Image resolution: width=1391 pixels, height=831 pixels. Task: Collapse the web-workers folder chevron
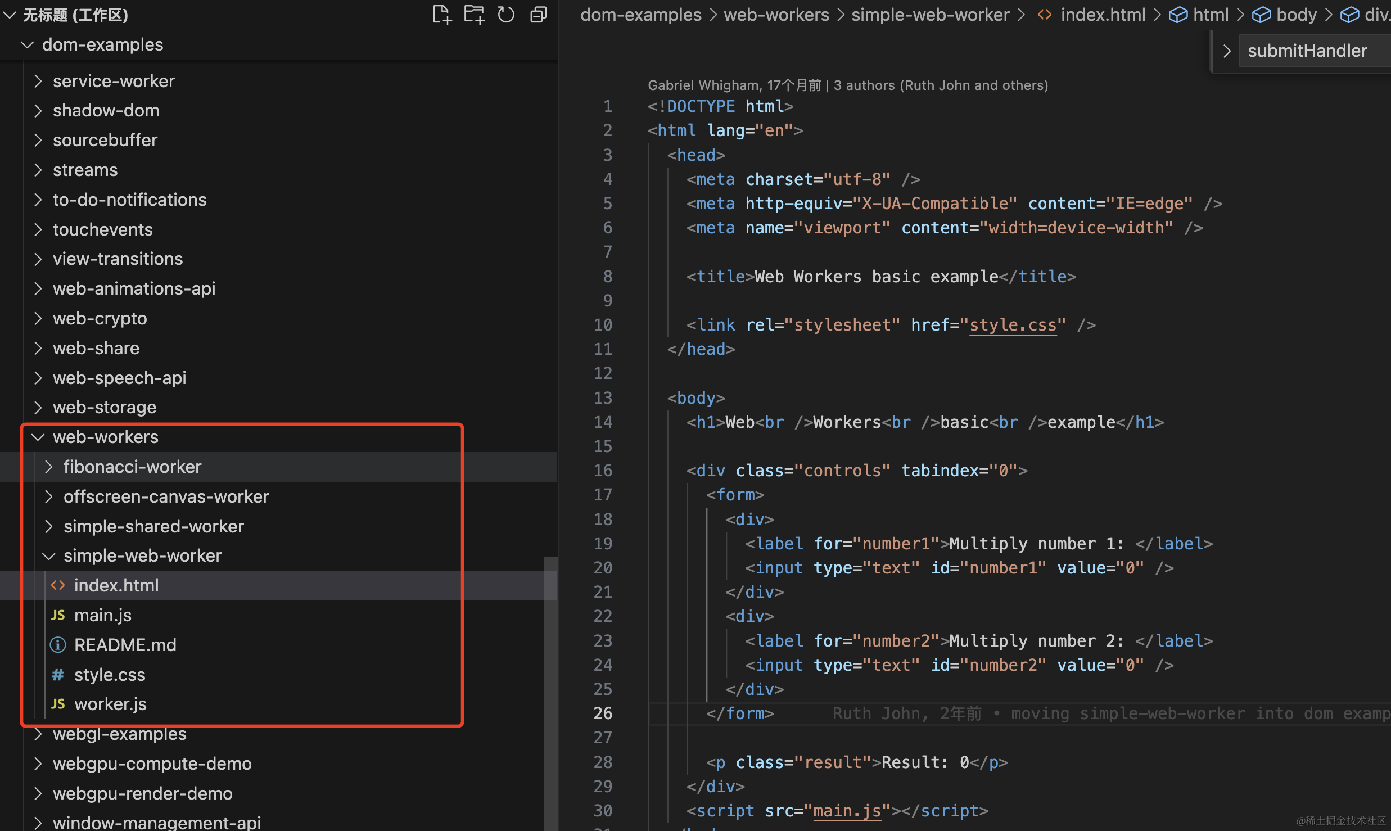[38, 437]
